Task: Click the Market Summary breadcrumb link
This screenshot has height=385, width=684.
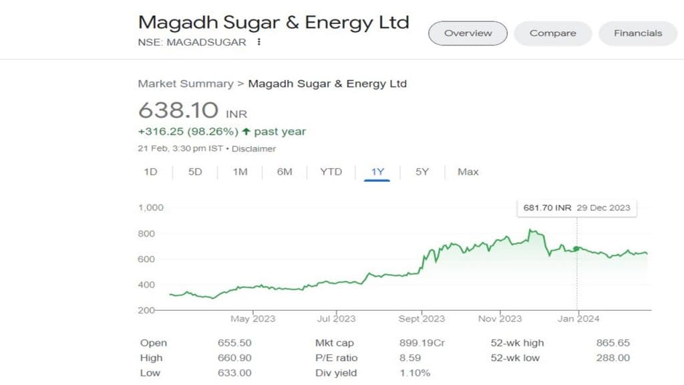Action: [x=185, y=84]
